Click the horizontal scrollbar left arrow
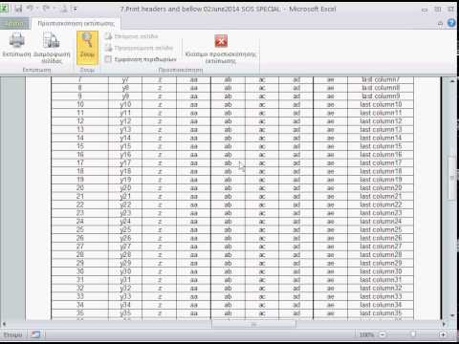The height and width of the screenshot is (344, 459). (x=4, y=324)
